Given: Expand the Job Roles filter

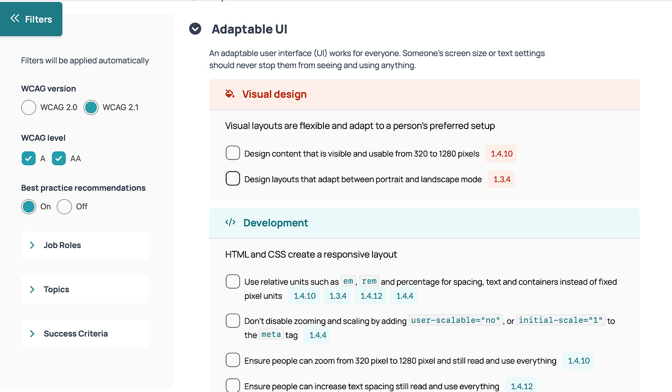Looking at the screenshot, I should click(85, 245).
